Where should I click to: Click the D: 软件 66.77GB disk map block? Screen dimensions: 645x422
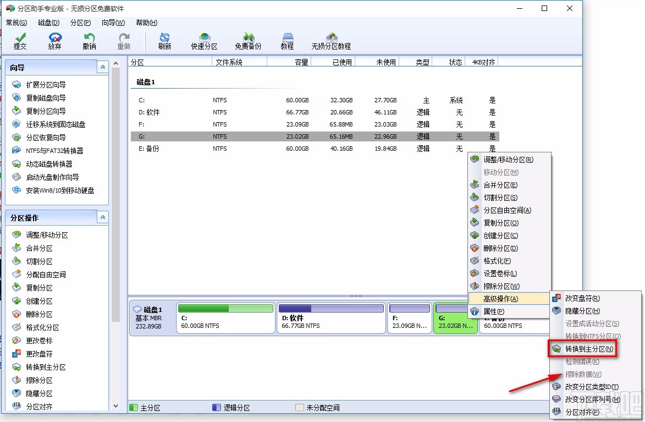click(x=331, y=318)
